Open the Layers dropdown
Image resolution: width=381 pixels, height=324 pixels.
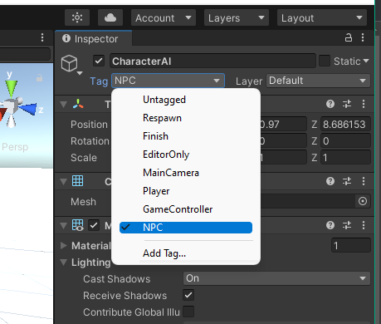pyautogui.click(x=237, y=17)
